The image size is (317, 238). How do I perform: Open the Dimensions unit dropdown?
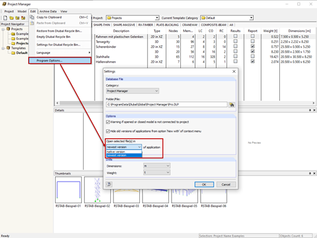coord(157,165)
